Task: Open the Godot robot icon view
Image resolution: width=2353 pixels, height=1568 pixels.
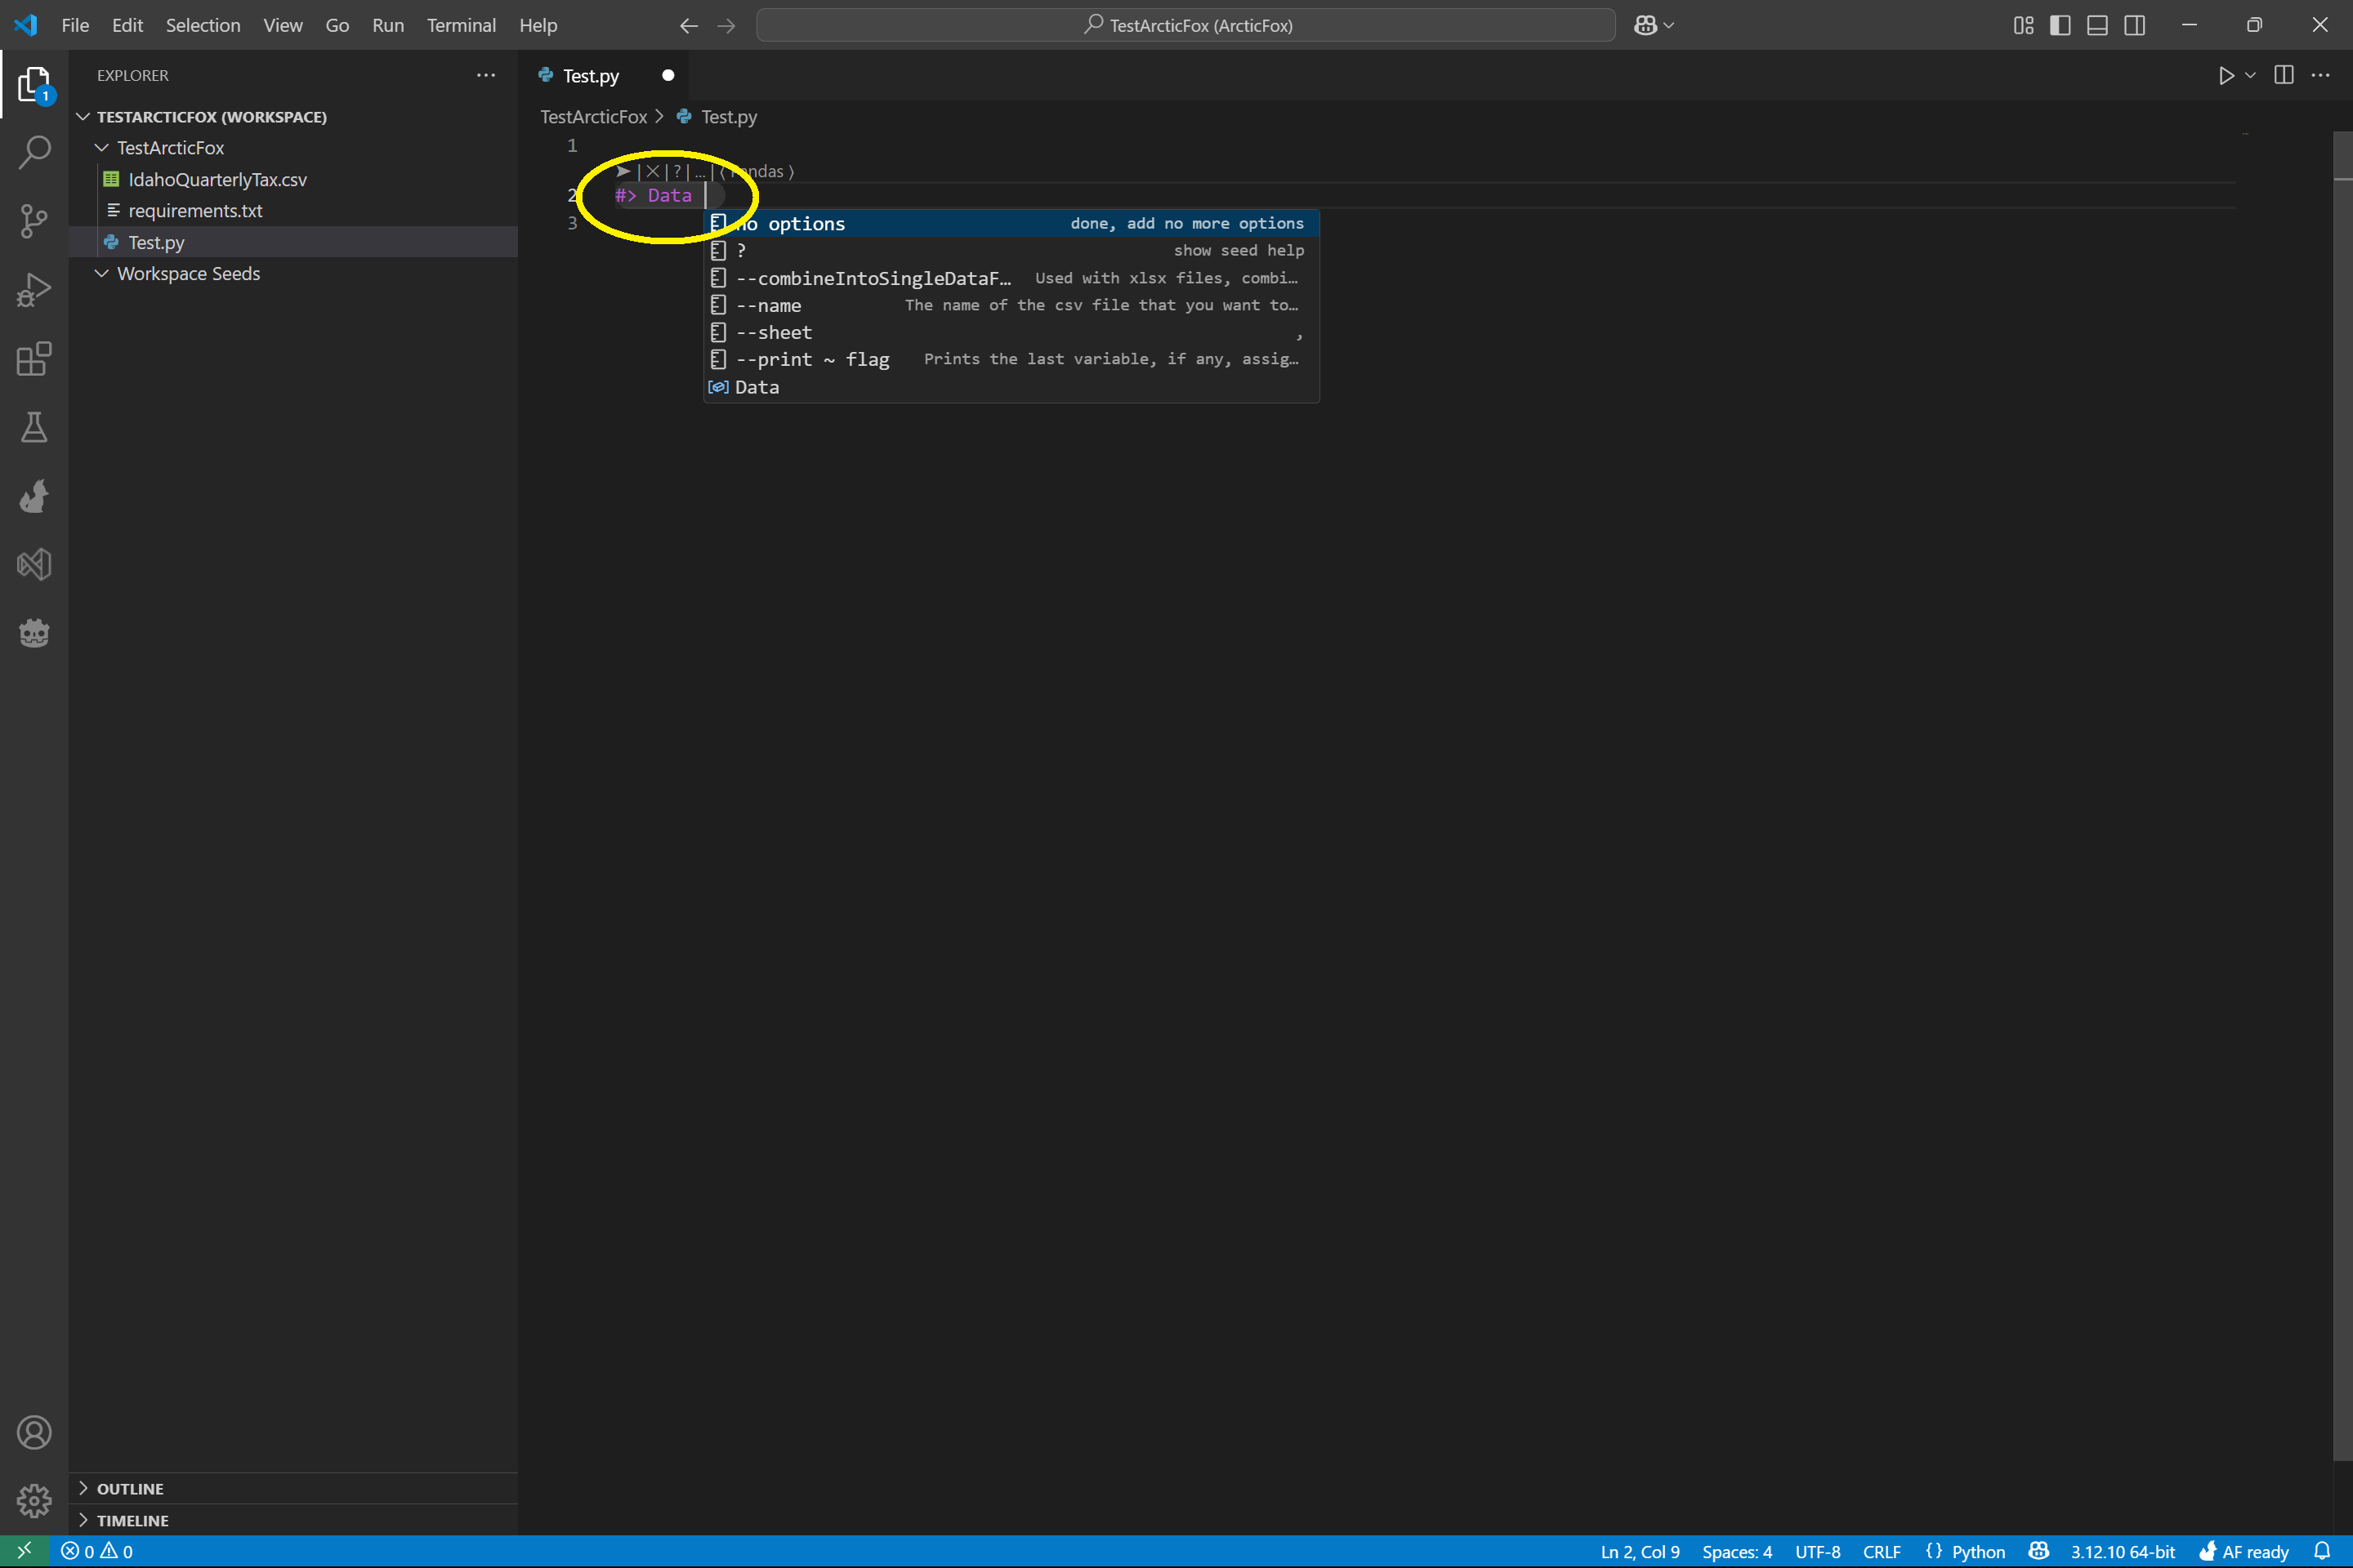Action: click(x=34, y=633)
